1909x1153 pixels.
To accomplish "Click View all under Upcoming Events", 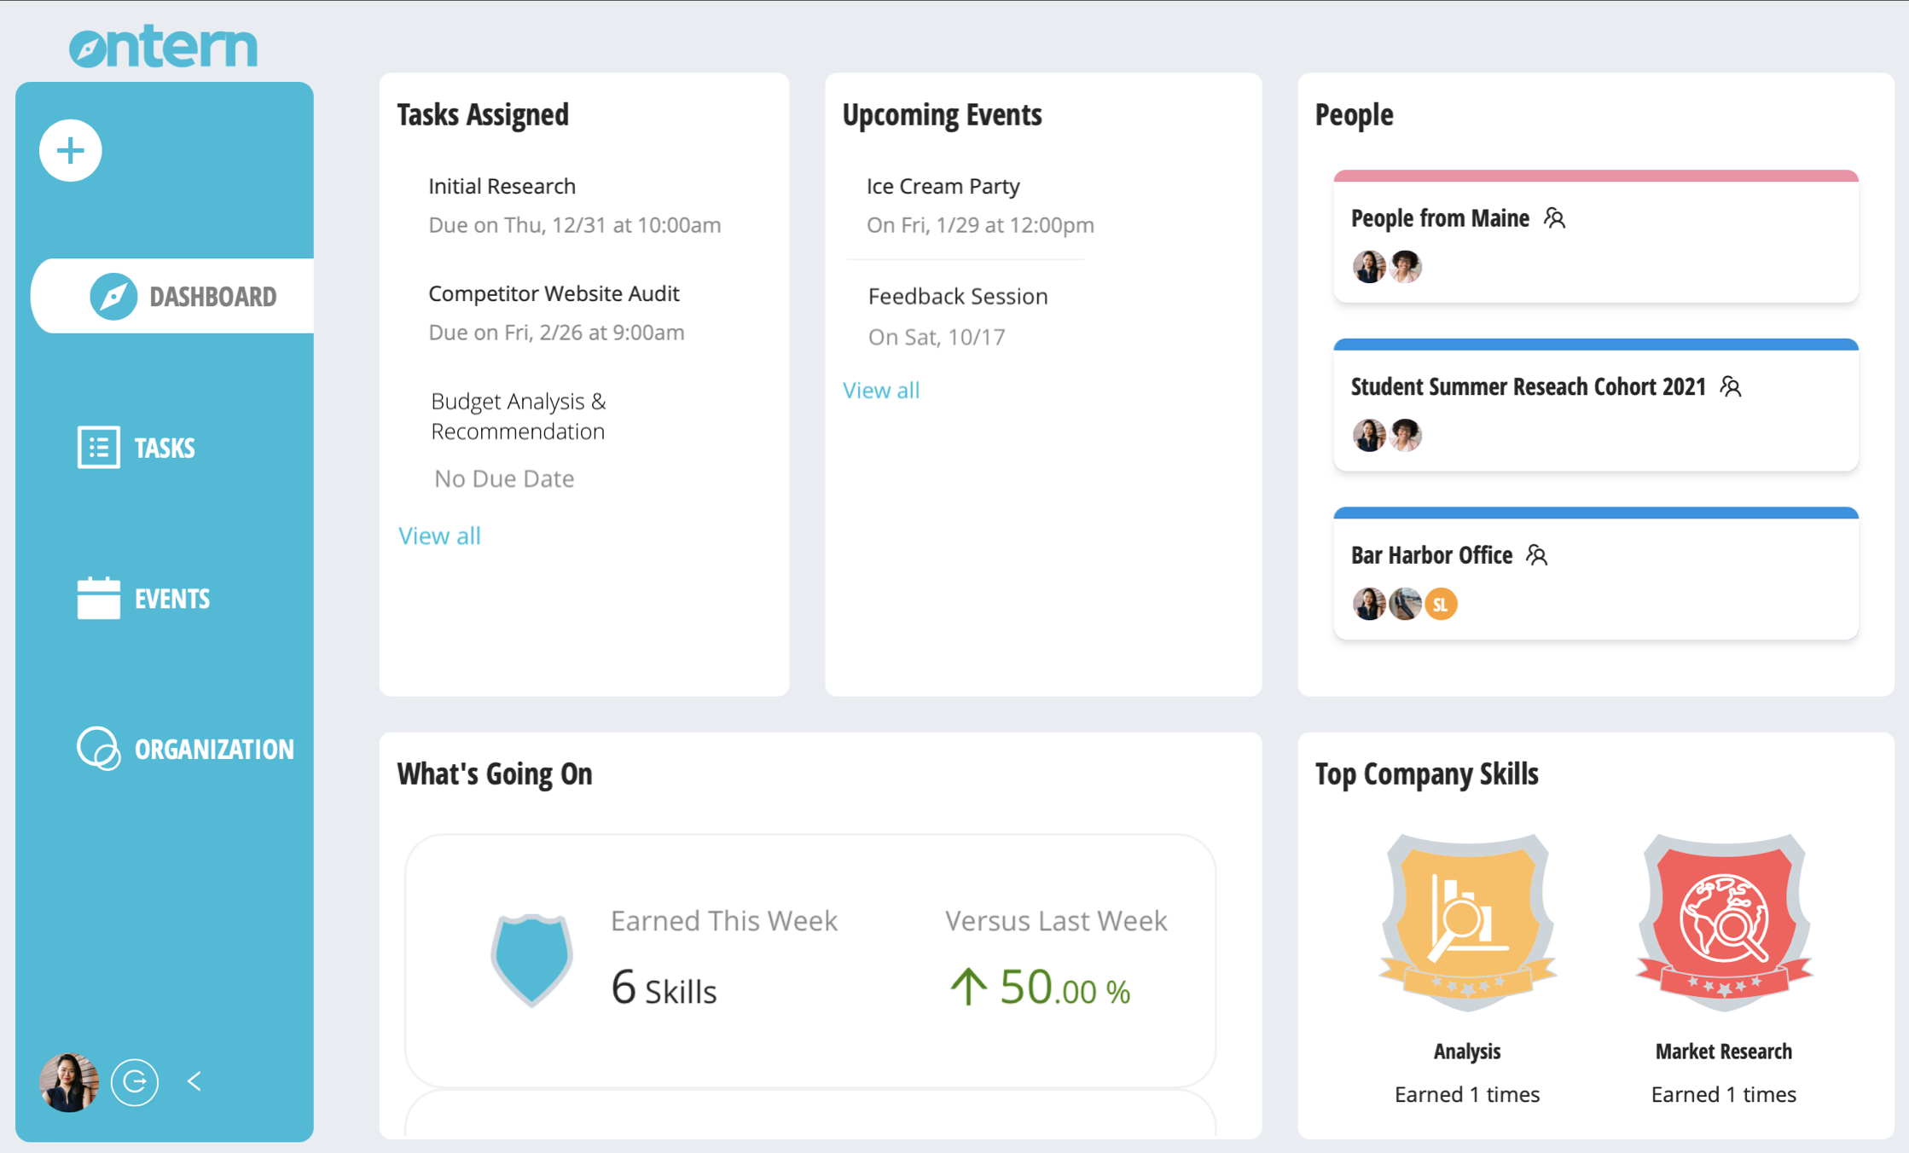I will click(881, 390).
